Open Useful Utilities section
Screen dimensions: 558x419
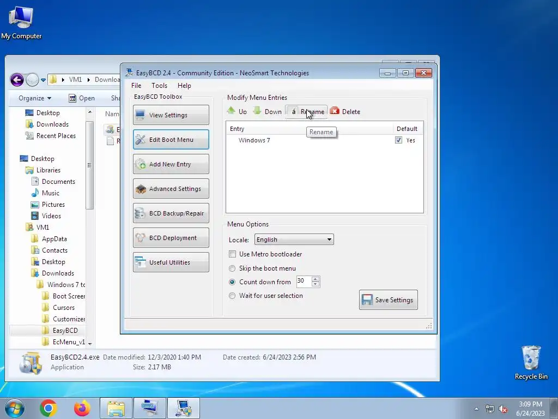[171, 262]
